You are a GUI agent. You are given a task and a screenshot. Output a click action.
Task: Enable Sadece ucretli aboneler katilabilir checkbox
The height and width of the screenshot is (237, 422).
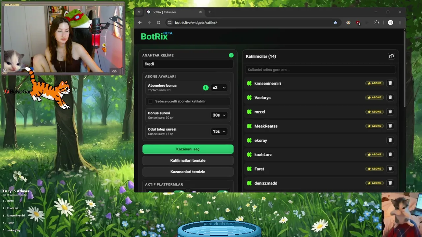coord(150,101)
